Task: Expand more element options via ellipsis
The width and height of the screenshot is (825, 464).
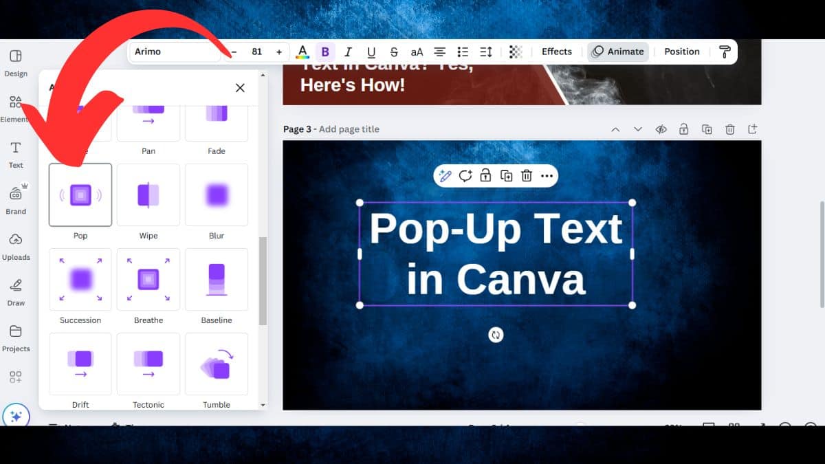Action: 547,175
